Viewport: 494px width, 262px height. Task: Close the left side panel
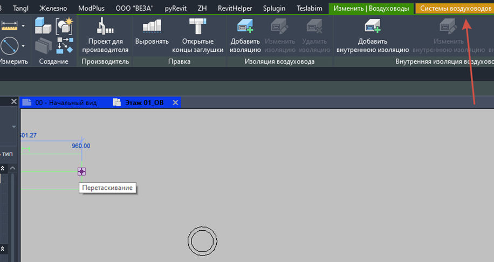click(13, 101)
